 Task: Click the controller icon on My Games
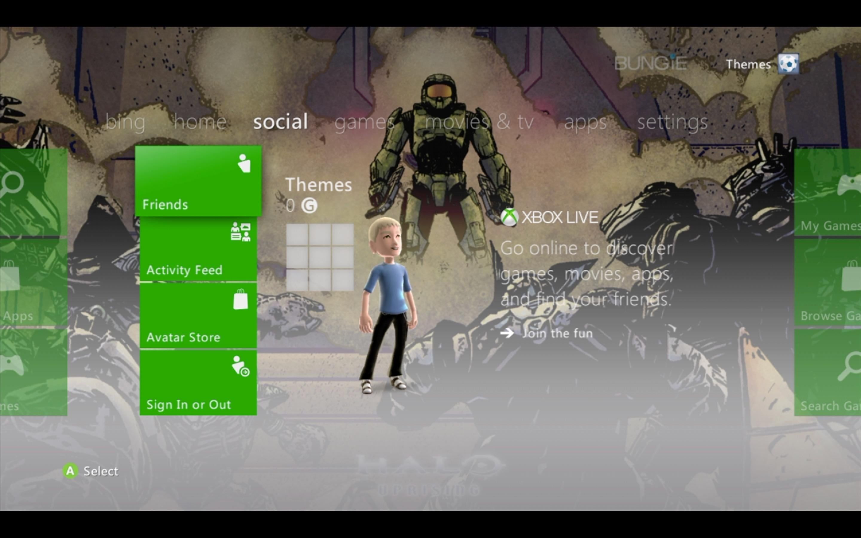coord(849,185)
